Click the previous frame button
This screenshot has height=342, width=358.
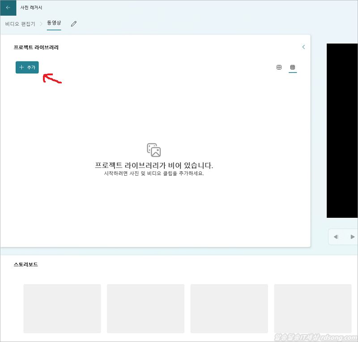[336, 237]
